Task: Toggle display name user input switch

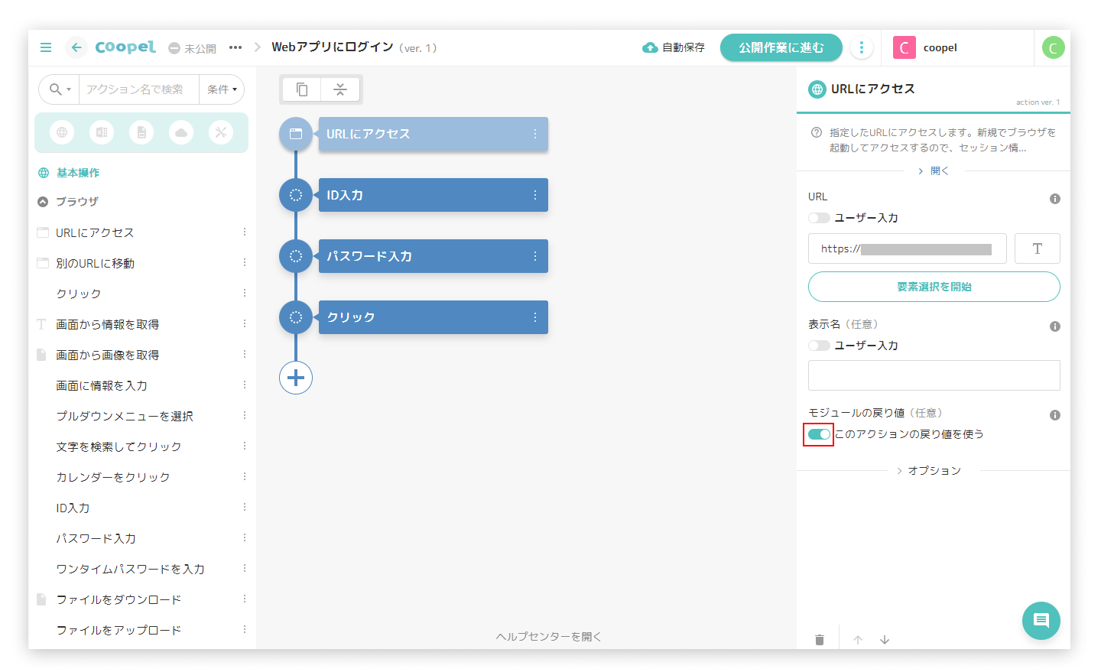Action: point(819,346)
